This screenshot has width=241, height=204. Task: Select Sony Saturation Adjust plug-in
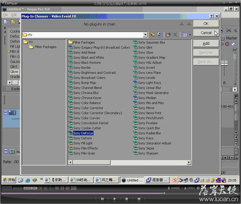[155, 143]
